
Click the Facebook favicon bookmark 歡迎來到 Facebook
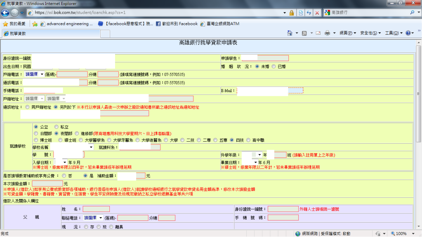click(x=177, y=24)
